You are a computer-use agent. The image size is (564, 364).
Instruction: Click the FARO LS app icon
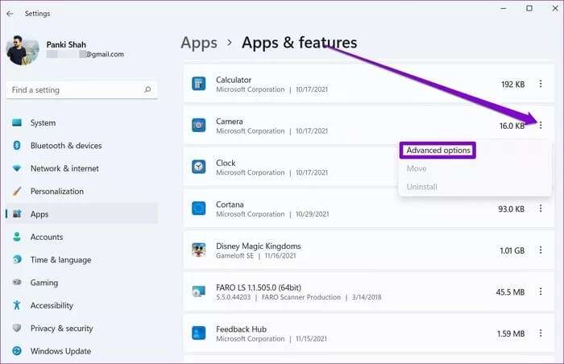click(198, 292)
